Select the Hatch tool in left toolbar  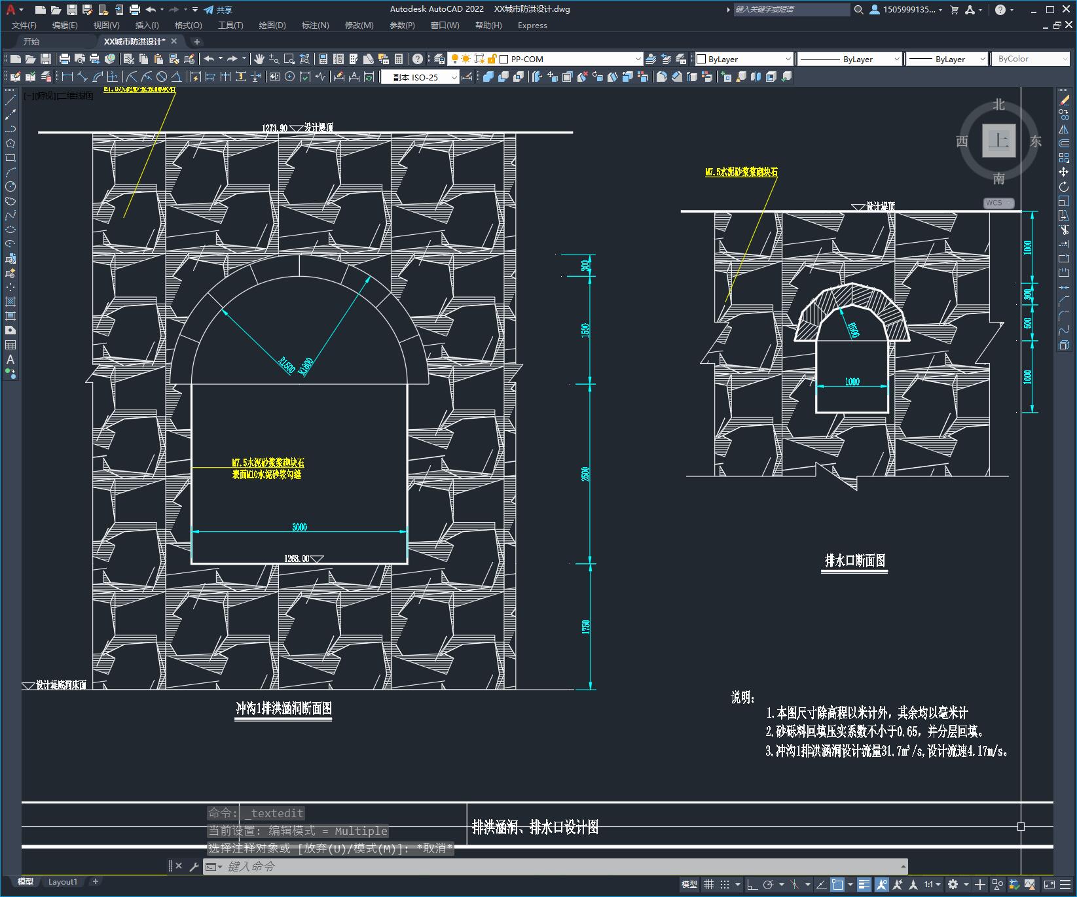tap(10, 302)
